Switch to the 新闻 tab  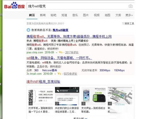[43, 15]
